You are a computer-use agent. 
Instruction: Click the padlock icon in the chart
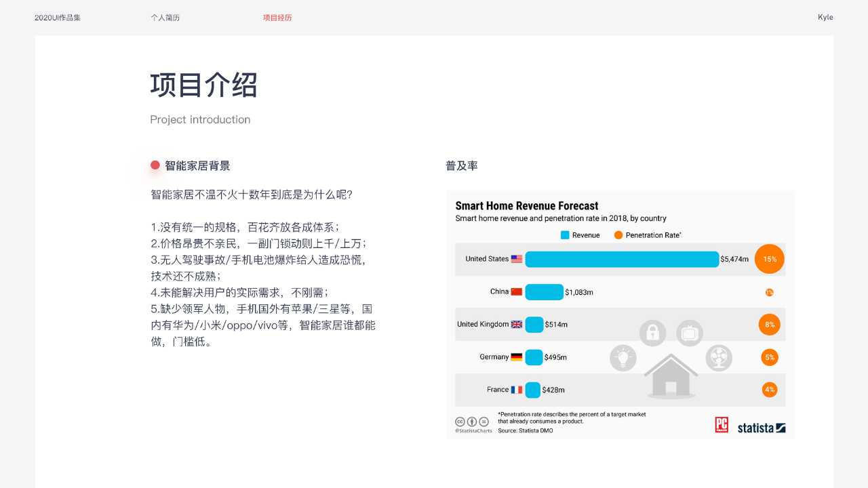click(x=653, y=333)
